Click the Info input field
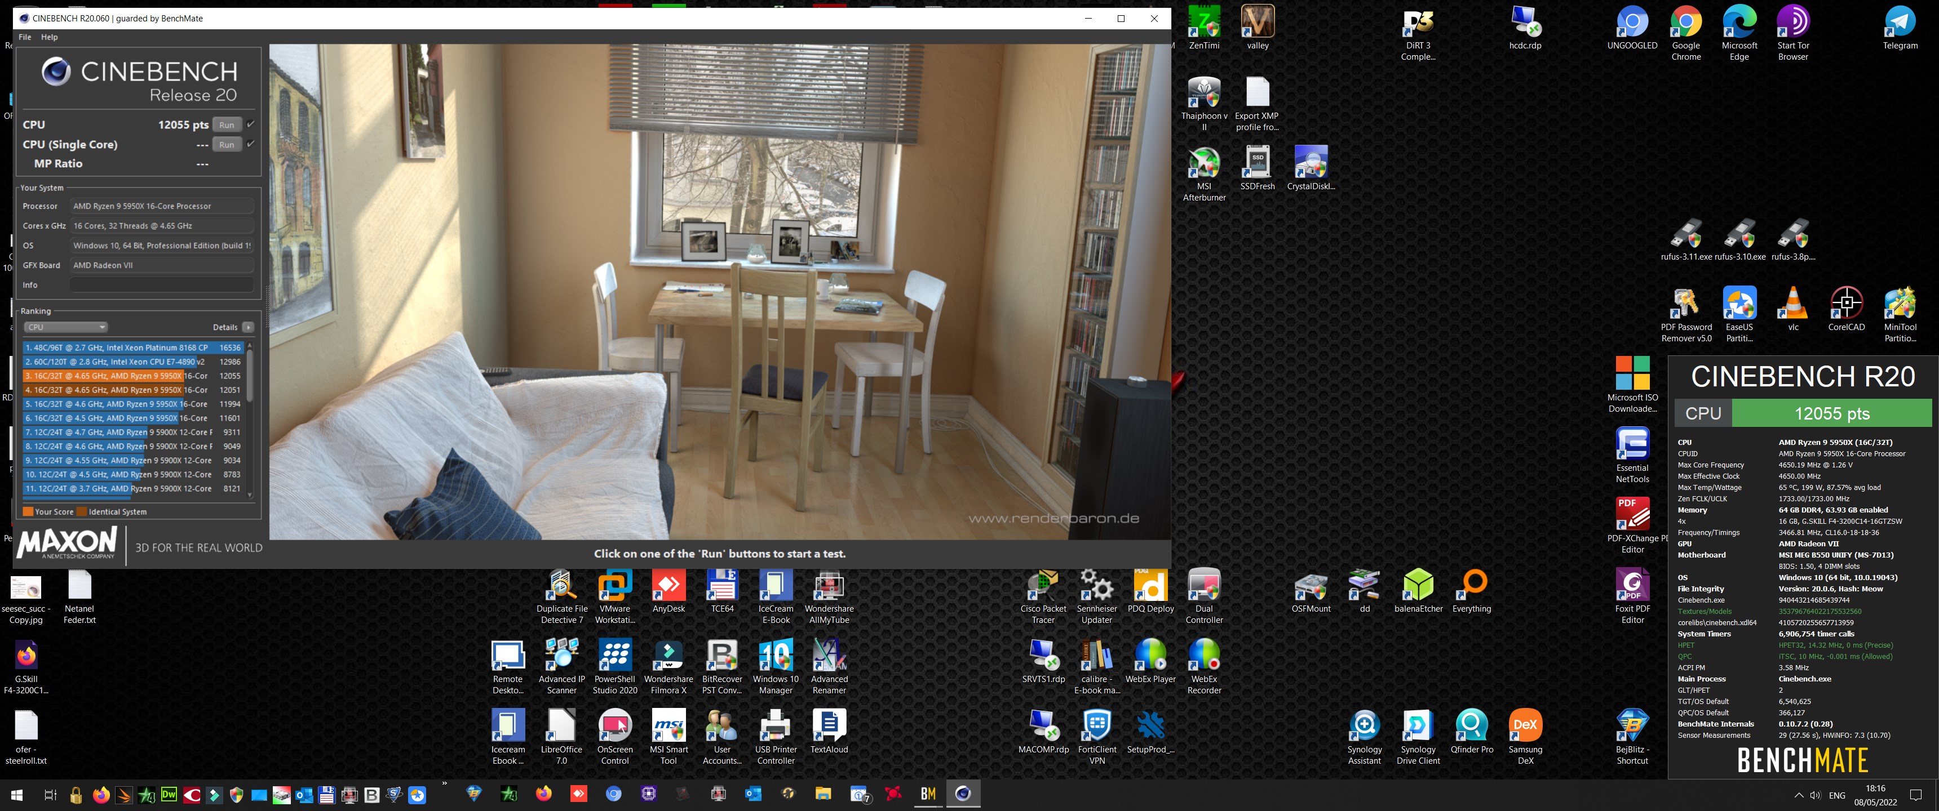The height and width of the screenshot is (811, 1939). point(161,285)
